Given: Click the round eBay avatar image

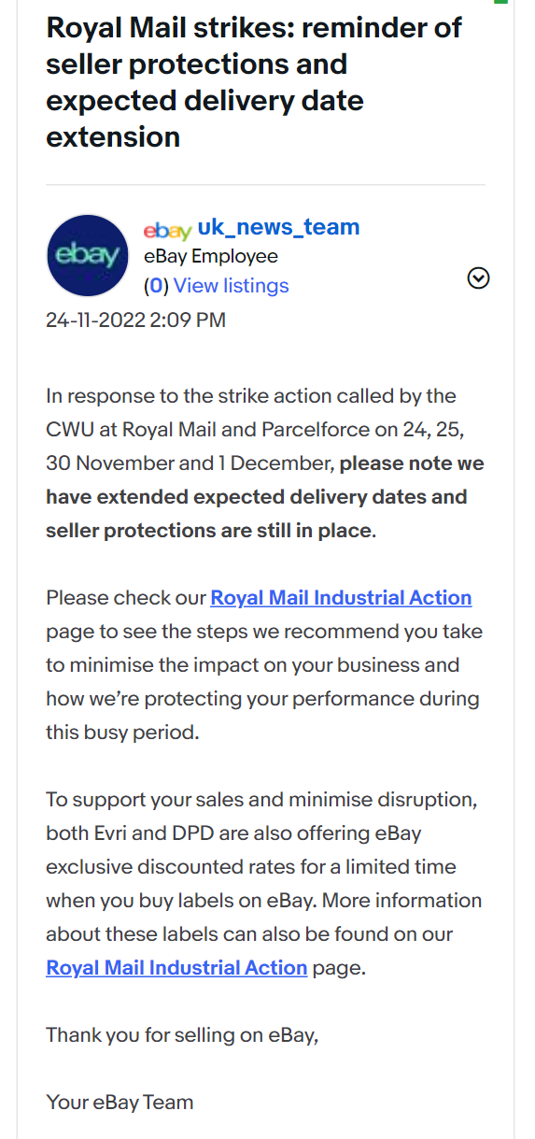Looking at the screenshot, I should pos(87,256).
